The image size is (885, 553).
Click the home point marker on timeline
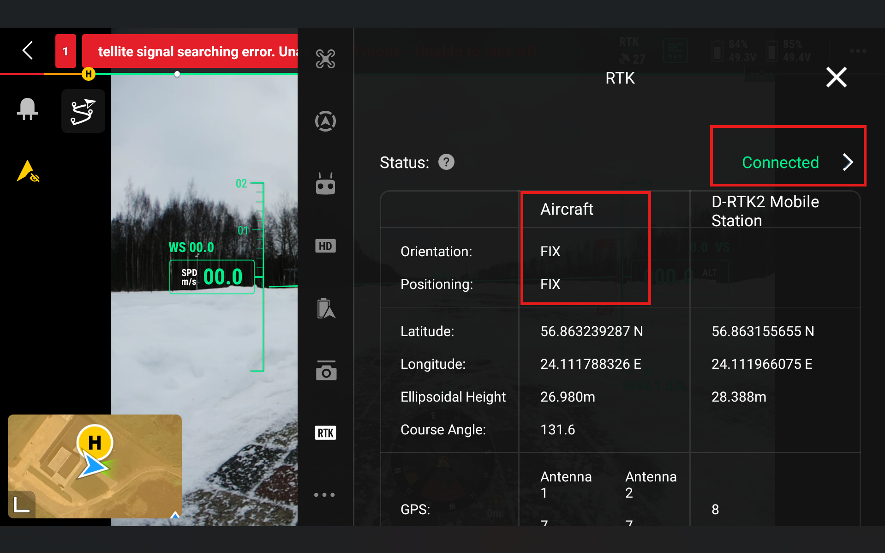(x=88, y=74)
